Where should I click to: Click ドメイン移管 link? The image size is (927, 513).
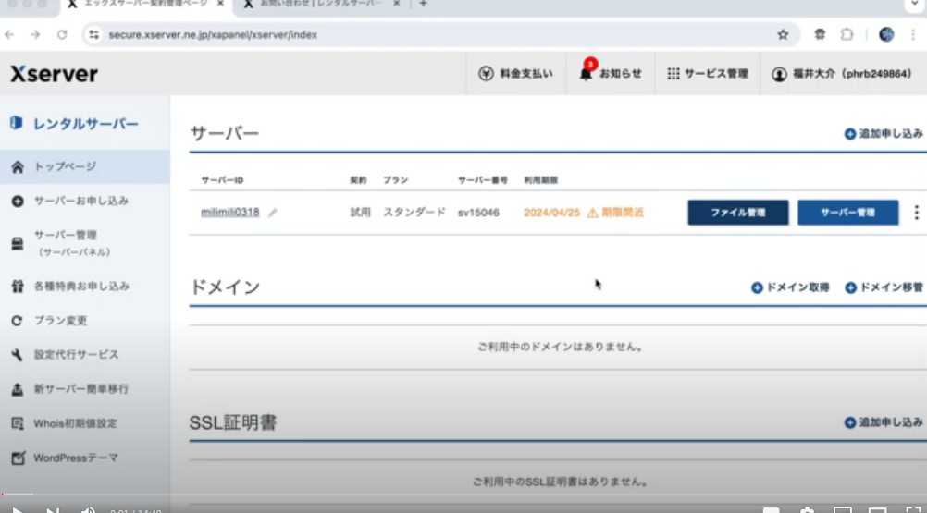pyautogui.click(x=884, y=287)
